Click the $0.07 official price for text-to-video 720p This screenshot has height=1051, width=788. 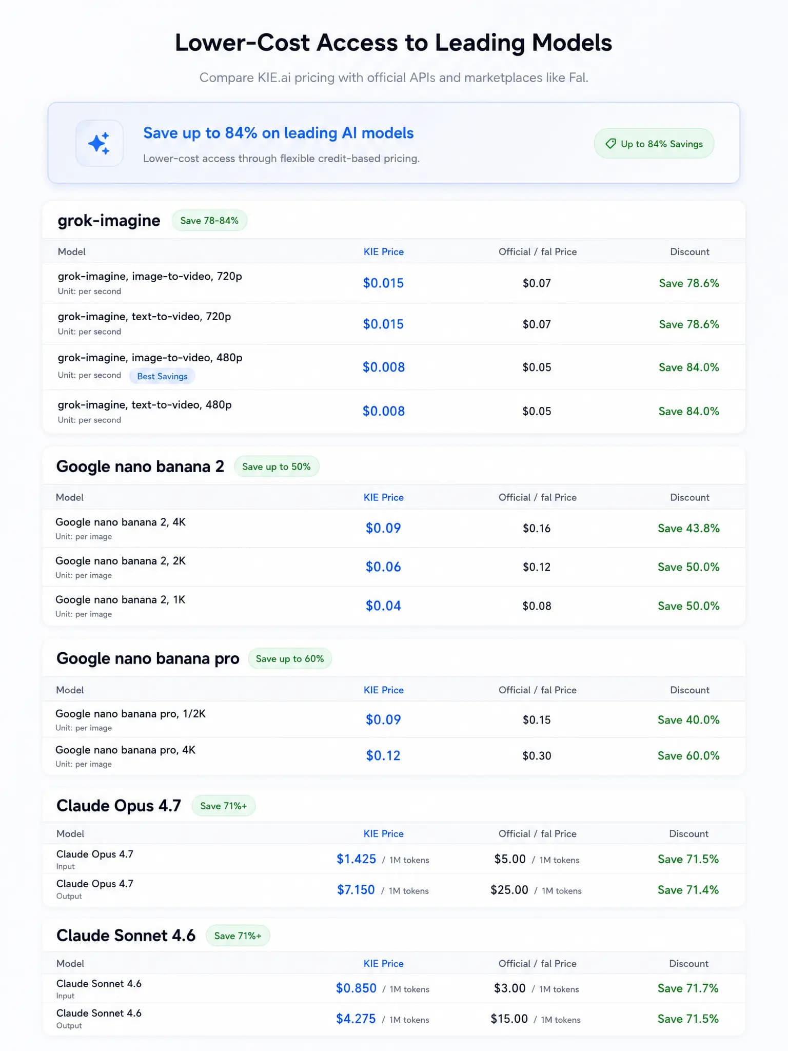[537, 324]
